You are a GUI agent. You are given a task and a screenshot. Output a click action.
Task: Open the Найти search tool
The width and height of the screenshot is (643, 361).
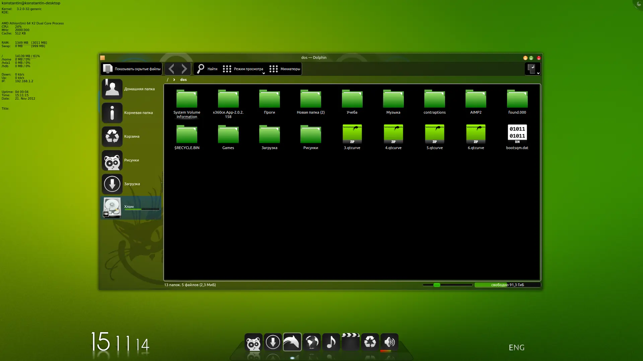(x=207, y=69)
